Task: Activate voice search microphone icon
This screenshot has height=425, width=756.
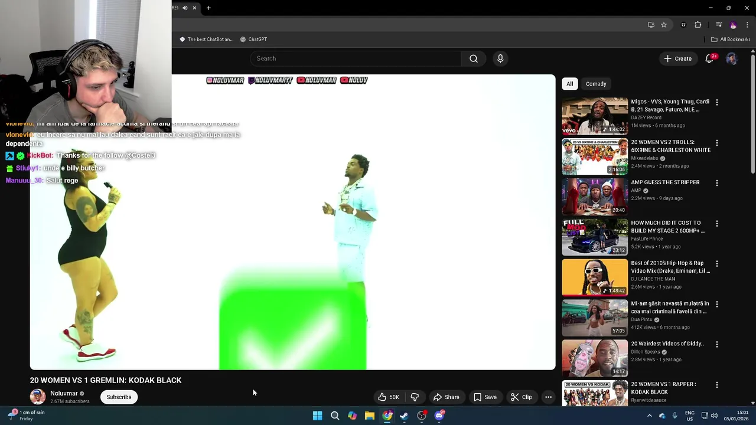Action: point(500,58)
